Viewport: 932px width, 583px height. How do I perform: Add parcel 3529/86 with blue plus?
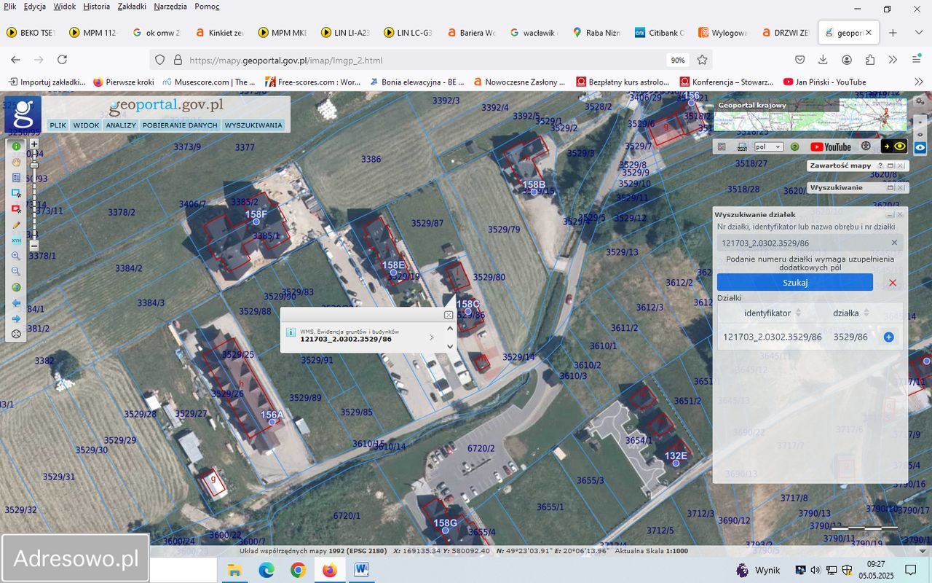888,337
